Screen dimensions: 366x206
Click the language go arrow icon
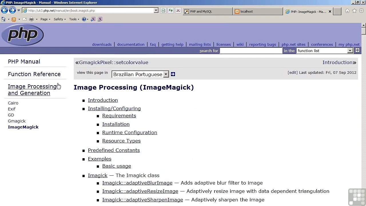[173, 74]
